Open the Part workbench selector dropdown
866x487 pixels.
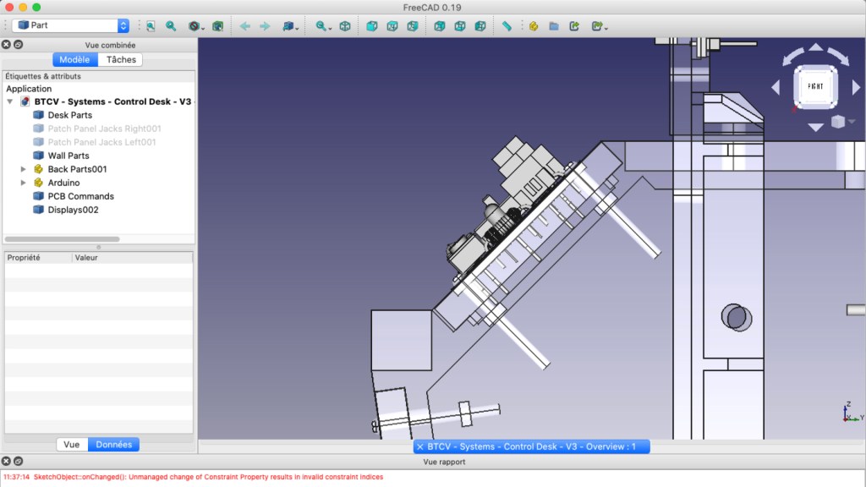pyautogui.click(x=71, y=25)
